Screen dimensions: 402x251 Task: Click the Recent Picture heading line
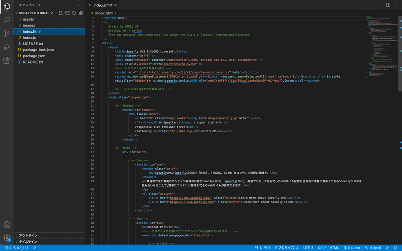point(161,227)
